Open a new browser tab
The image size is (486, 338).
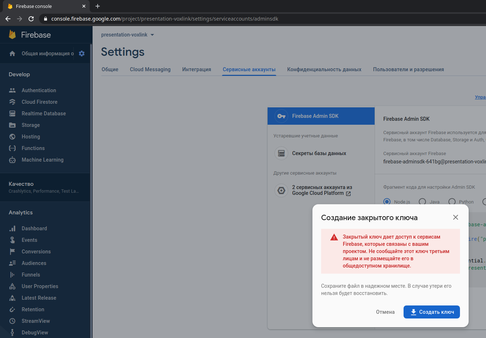98,6
